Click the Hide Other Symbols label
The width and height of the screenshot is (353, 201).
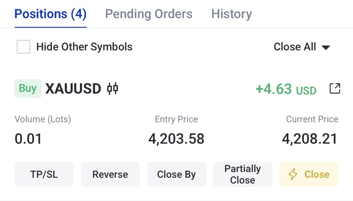(84, 47)
